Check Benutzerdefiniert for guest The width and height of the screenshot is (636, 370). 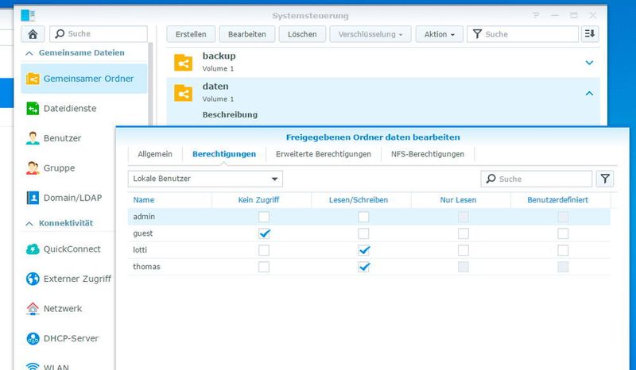tap(563, 233)
